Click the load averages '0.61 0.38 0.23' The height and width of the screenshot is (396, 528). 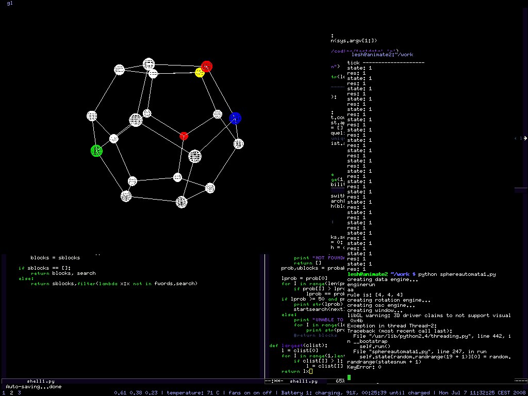coord(136,392)
